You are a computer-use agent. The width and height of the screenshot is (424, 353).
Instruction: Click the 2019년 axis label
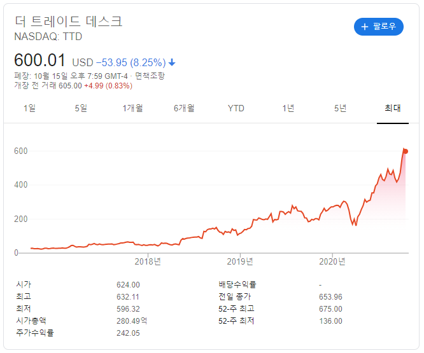coord(240,261)
